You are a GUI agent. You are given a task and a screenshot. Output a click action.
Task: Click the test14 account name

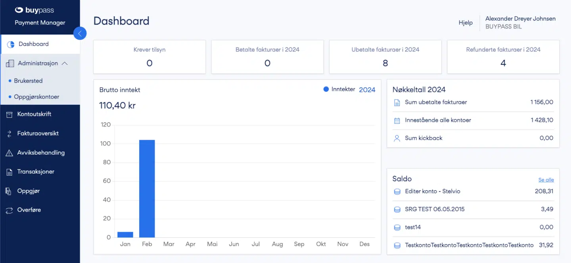pos(413,227)
